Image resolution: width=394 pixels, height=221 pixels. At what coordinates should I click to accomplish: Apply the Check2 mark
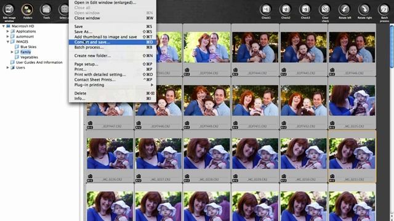(x=286, y=10)
